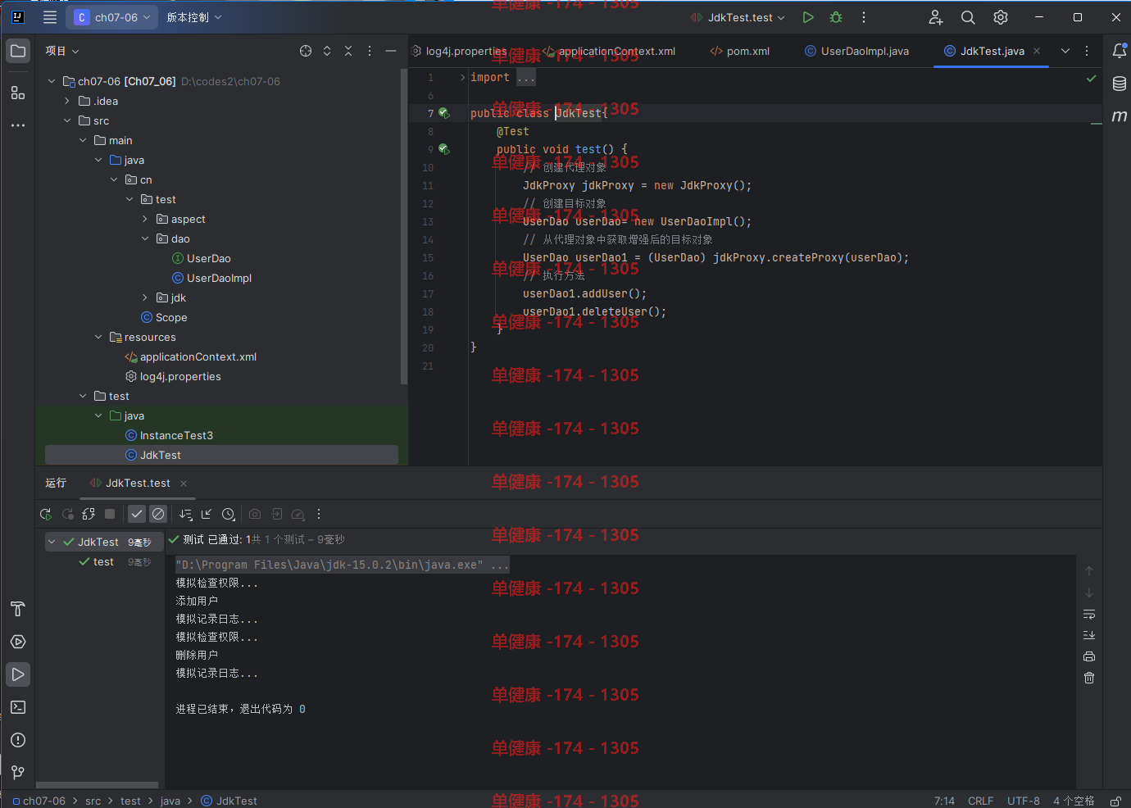This screenshot has width=1131, height=808.
Task: Select the test result row under JdkTest
Action: click(x=104, y=561)
